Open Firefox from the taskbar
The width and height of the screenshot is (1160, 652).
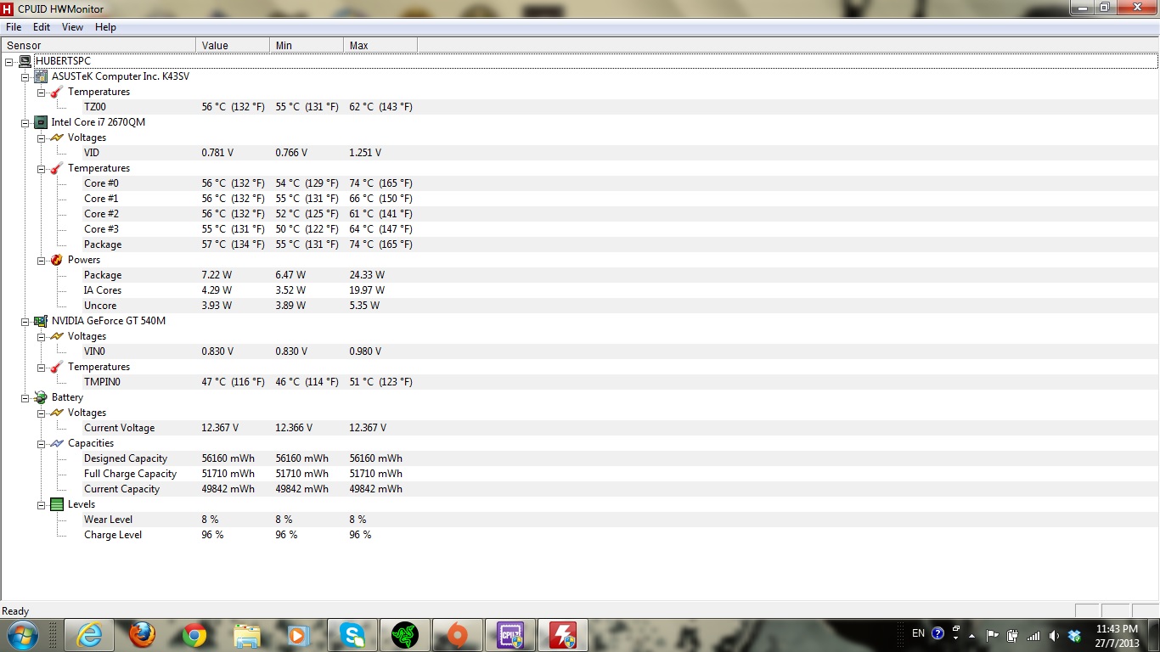pyautogui.click(x=142, y=634)
